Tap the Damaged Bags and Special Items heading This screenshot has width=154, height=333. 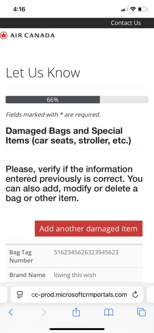coord(68,136)
